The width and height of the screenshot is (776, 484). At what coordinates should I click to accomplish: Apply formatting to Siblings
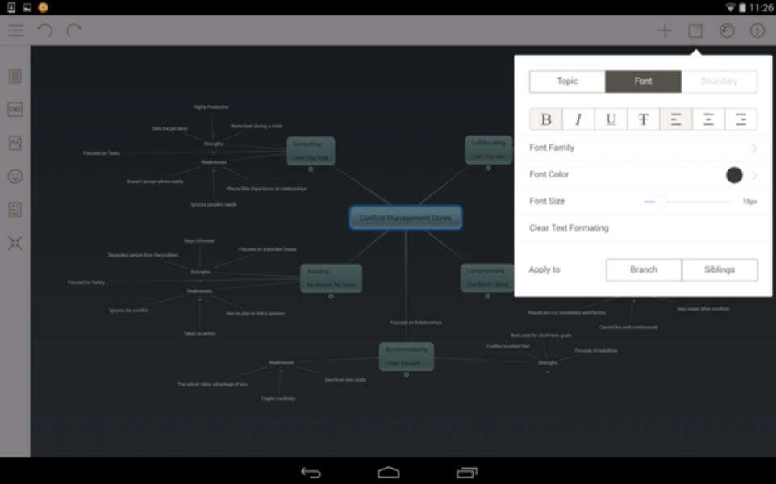[720, 269]
